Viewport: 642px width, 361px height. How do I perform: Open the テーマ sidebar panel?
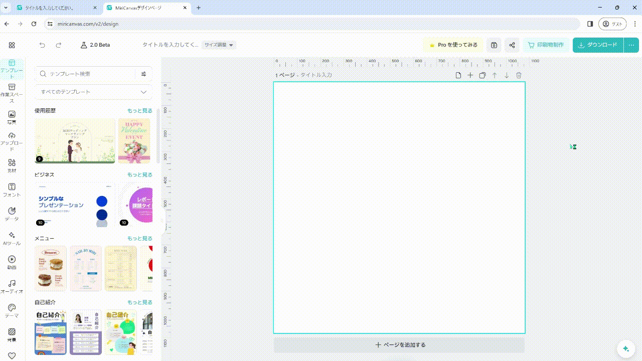[12, 309]
